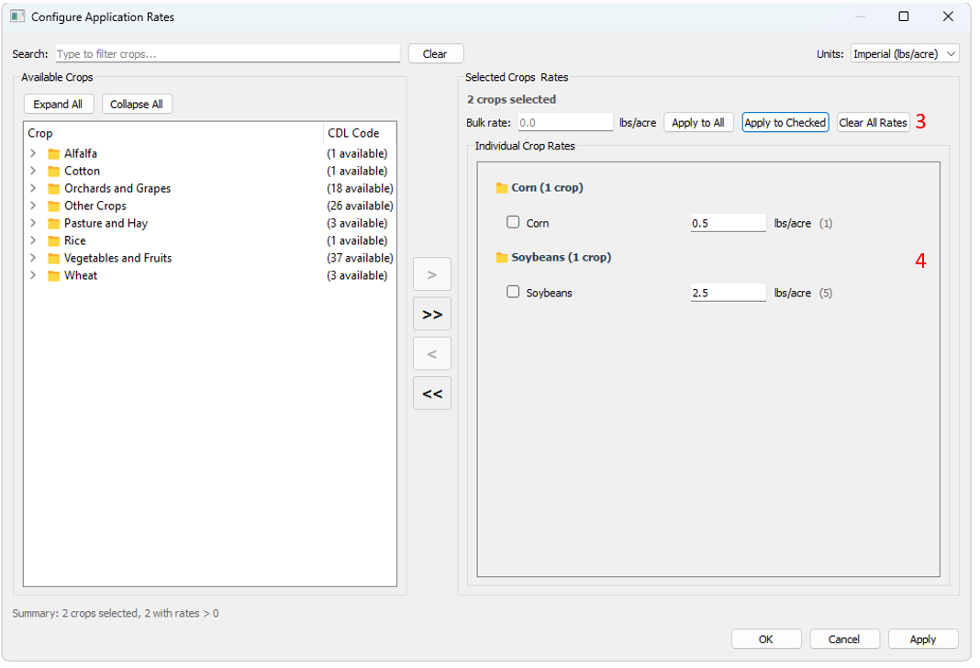Expand the Vegetables and Fruits node
Image resolution: width=980 pixels, height=668 pixels.
pyautogui.click(x=33, y=259)
